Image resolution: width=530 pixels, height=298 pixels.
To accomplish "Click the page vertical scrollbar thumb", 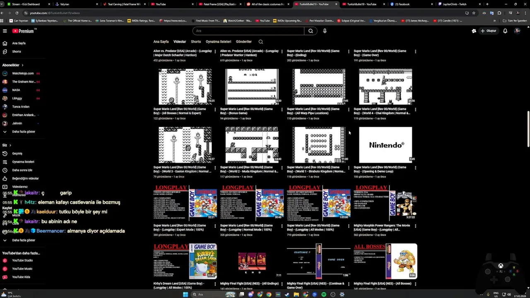I will pos(528,129).
